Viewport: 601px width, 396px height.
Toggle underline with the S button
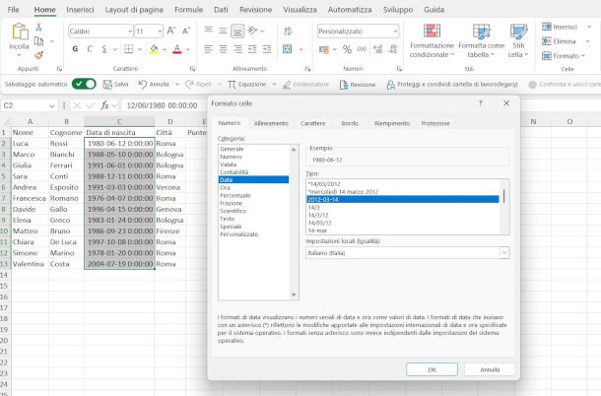click(x=104, y=49)
